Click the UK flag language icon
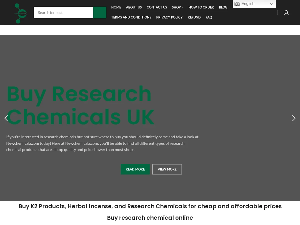This screenshot has width=300, height=225. coord(237,4)
